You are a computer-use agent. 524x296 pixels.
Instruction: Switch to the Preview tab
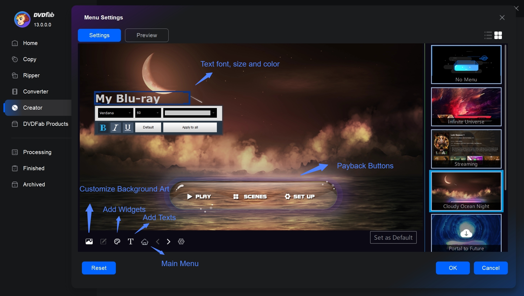(x=147, y=35)
